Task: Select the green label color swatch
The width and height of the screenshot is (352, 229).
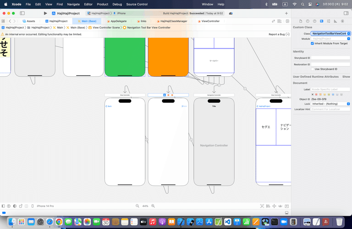Action: [x=329, y=95]
